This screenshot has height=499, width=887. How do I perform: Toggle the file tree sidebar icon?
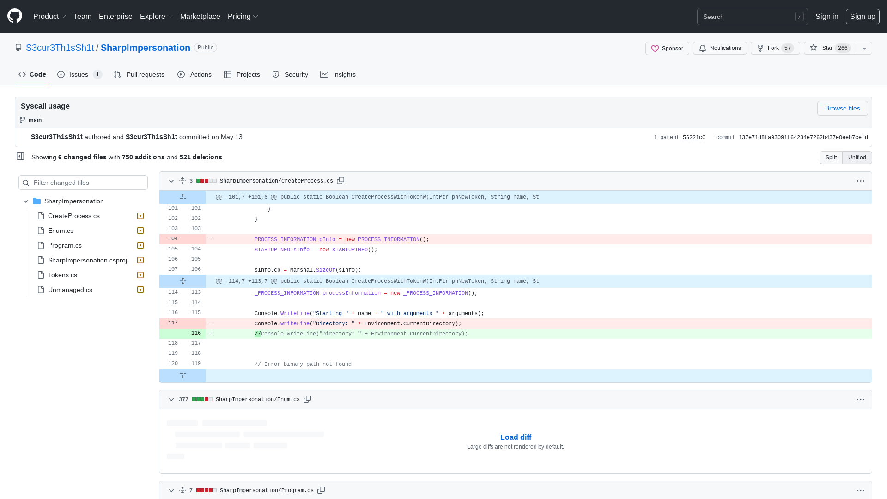[x=20, y=156]
